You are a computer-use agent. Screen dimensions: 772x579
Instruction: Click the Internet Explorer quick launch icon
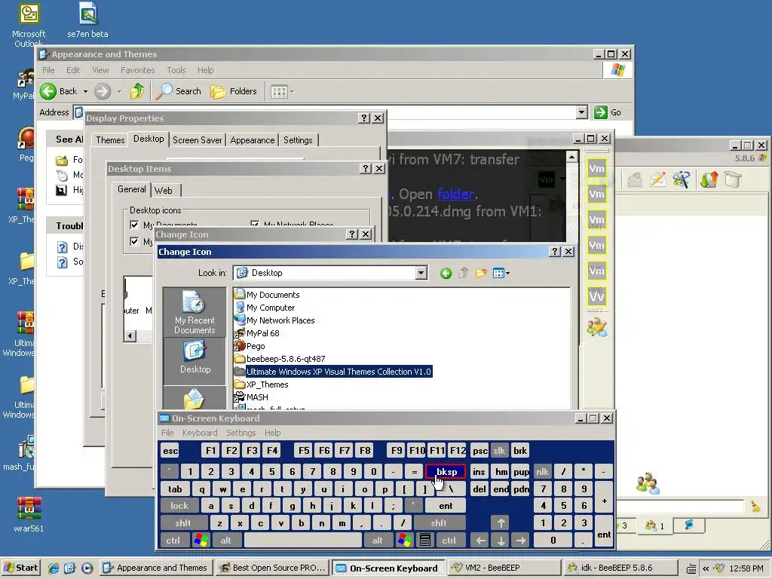[x=54, y=568]
